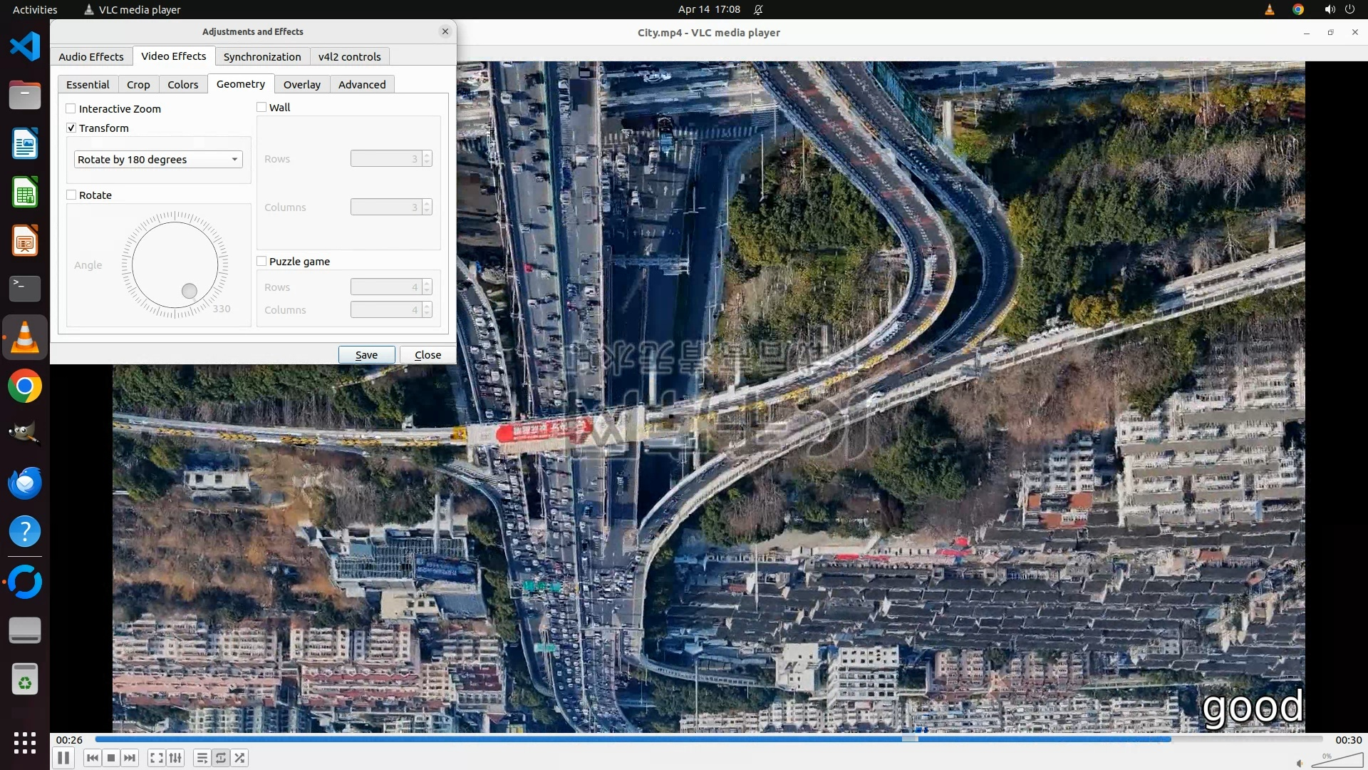The image size is (1368, 770).
Task: Uncheck the Transform option
Action: tap(71, 128)
